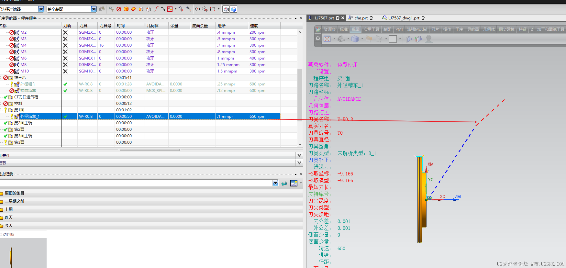Screen dimensions: 566x268
Task: Click the 几何体 column header
Action: [x=157, y=26]
